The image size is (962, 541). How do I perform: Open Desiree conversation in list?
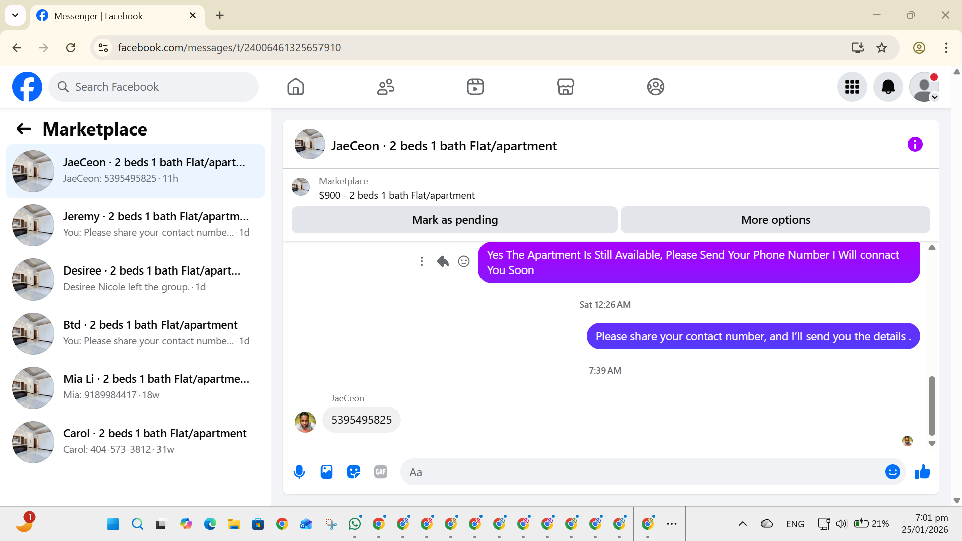[x=135, y=280]
